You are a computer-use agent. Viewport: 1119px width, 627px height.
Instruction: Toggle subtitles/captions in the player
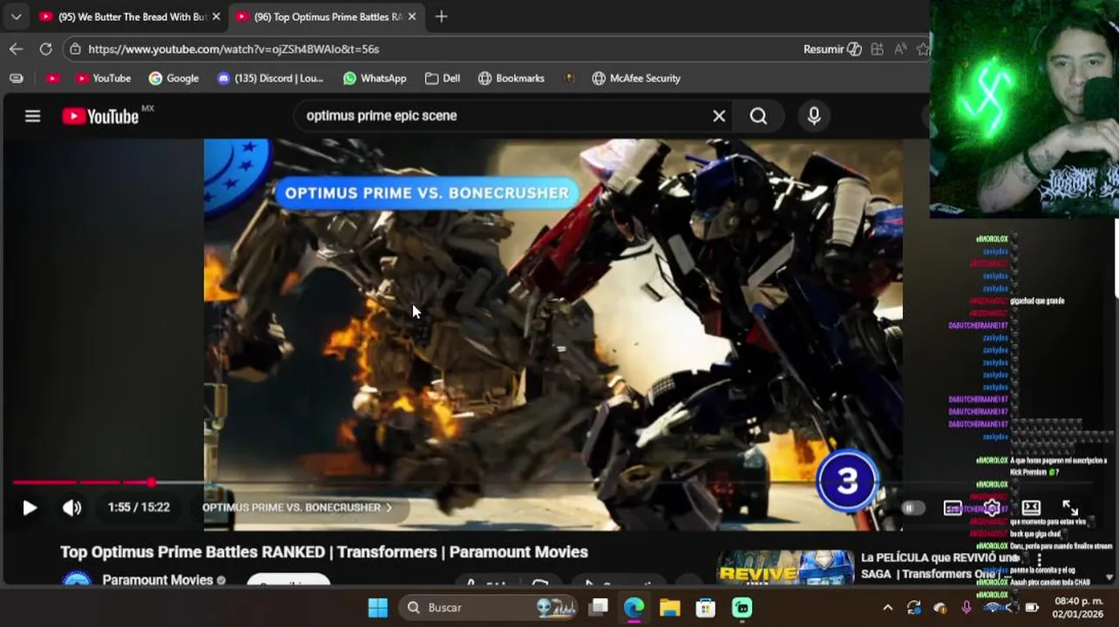[x=953, y=508]
